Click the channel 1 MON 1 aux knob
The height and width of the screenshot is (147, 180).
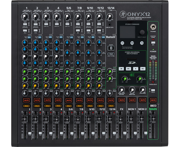pyautogui.click(x=25, y=72)
